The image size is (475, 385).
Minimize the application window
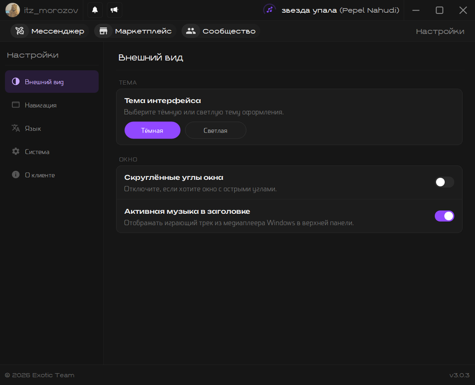coord(416,10)
